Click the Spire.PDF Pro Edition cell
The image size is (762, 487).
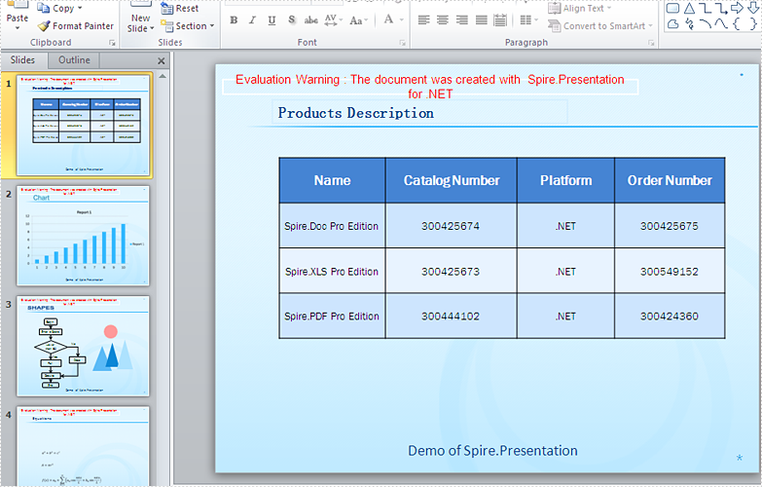click(x=333, y=317)
